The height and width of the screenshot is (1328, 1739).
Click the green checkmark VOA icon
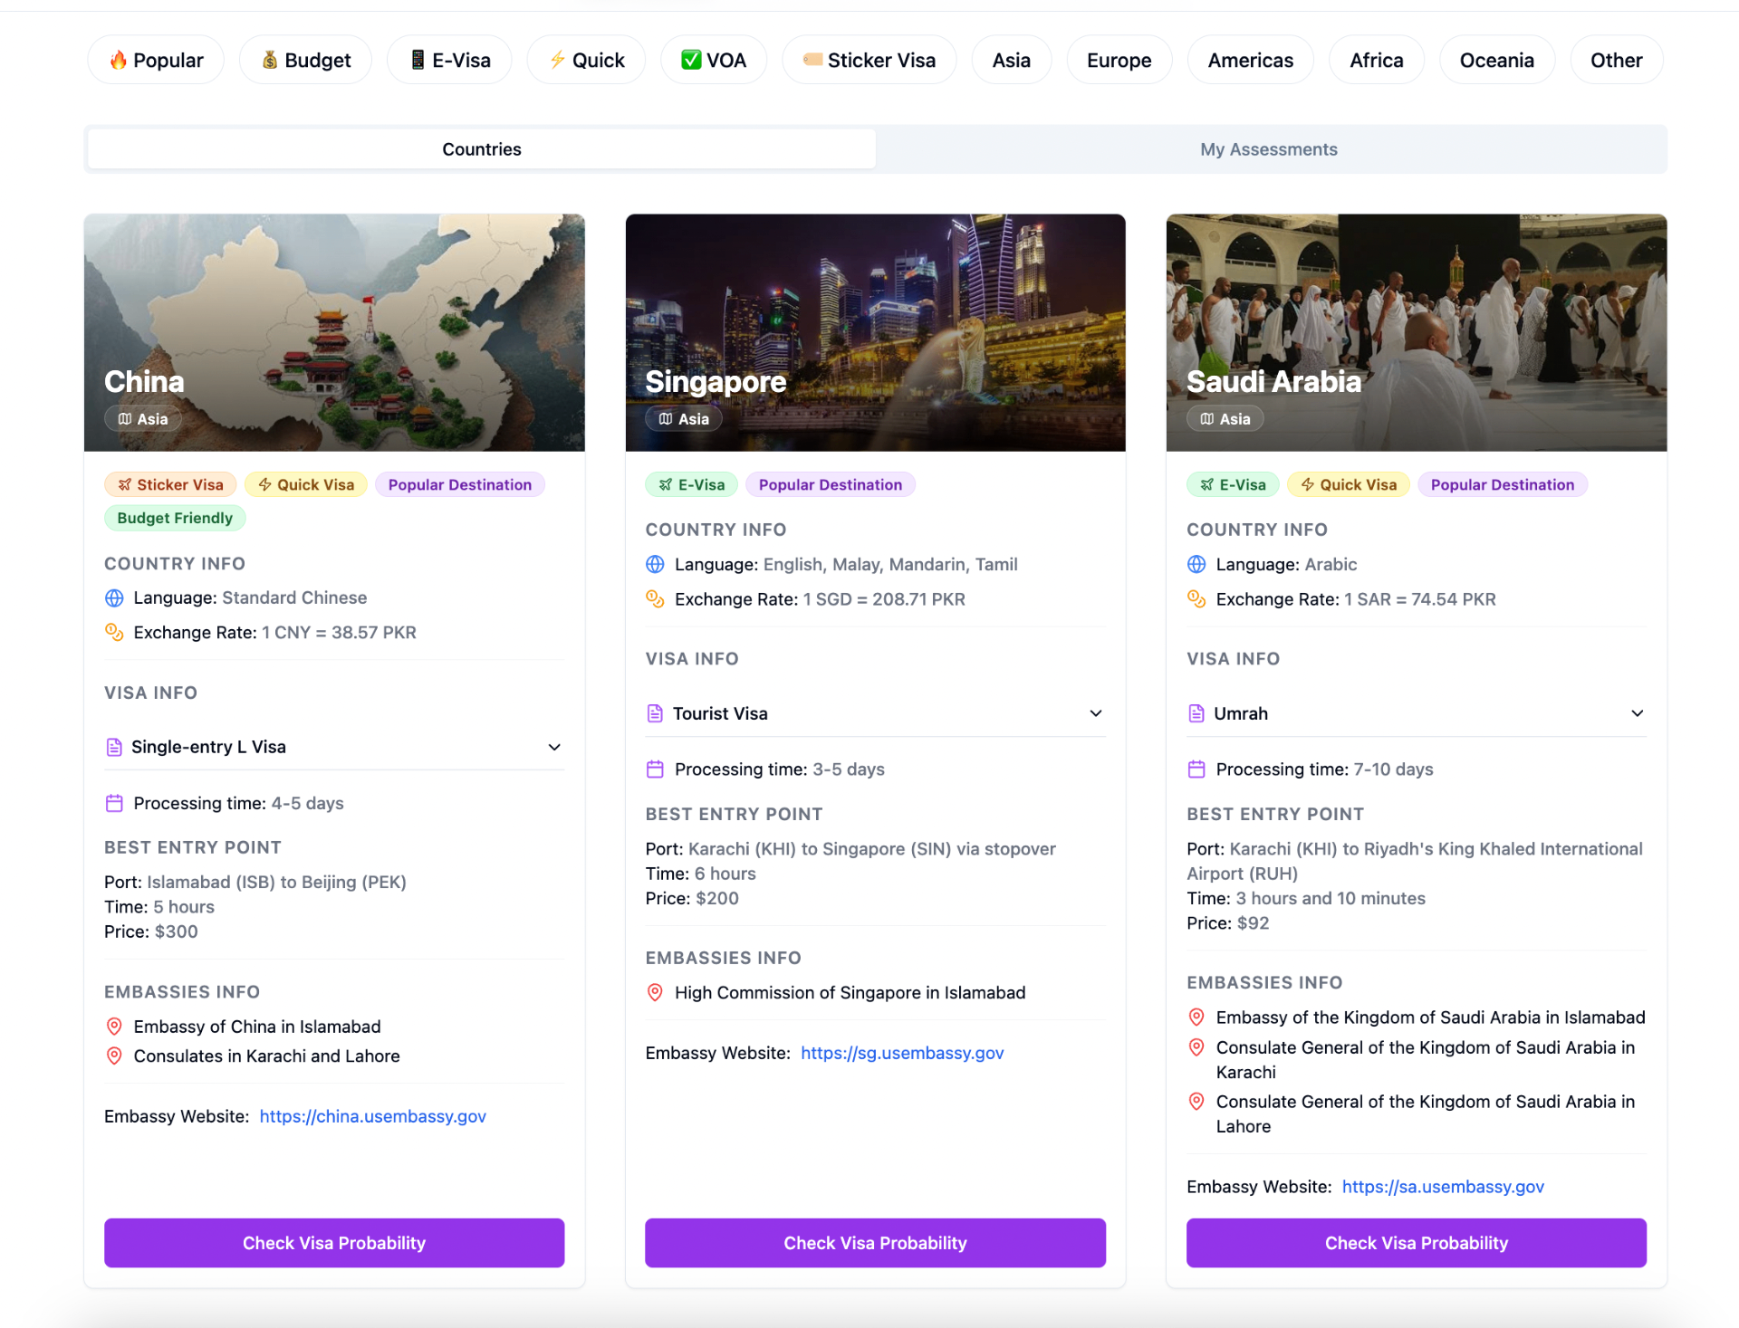click(691, 60)
